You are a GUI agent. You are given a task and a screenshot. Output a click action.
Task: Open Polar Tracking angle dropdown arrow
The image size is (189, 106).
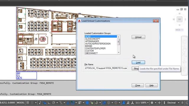pos(57,103)
